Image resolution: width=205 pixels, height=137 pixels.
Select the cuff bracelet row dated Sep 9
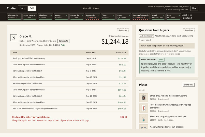point(69,71)
